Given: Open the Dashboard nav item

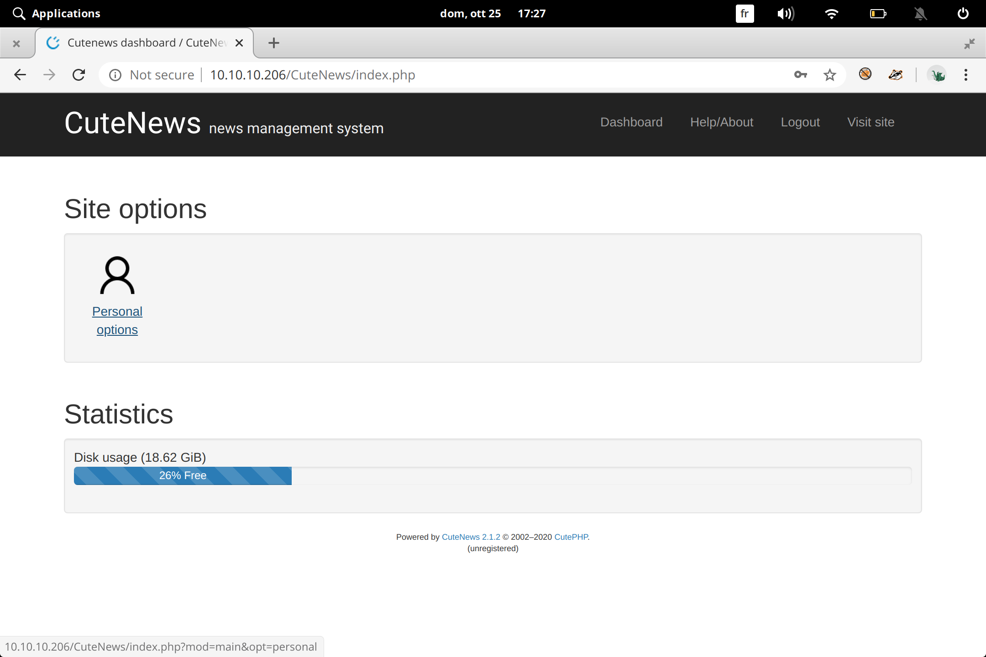Looking at the screenshot, I should [631, 122].
